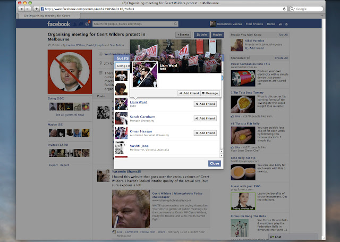
Task: Open the Chat bar
Action: tap(293, 237)
